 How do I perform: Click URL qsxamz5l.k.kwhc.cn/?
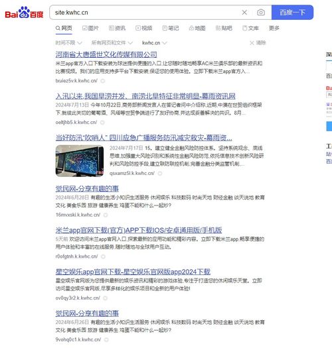(x=132, y=173)
